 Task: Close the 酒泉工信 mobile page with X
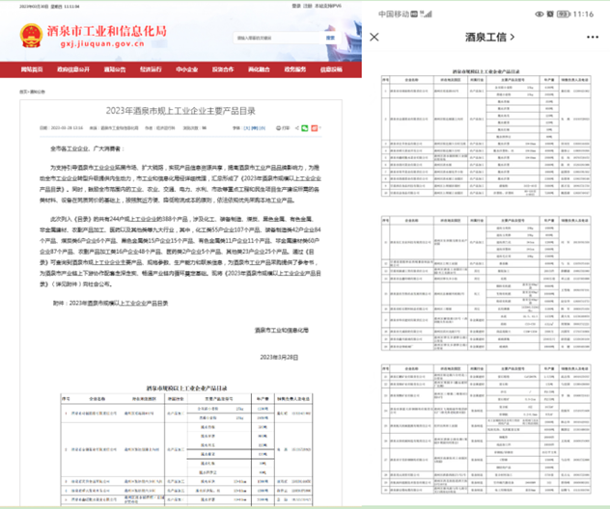click(x=374, y=37)
